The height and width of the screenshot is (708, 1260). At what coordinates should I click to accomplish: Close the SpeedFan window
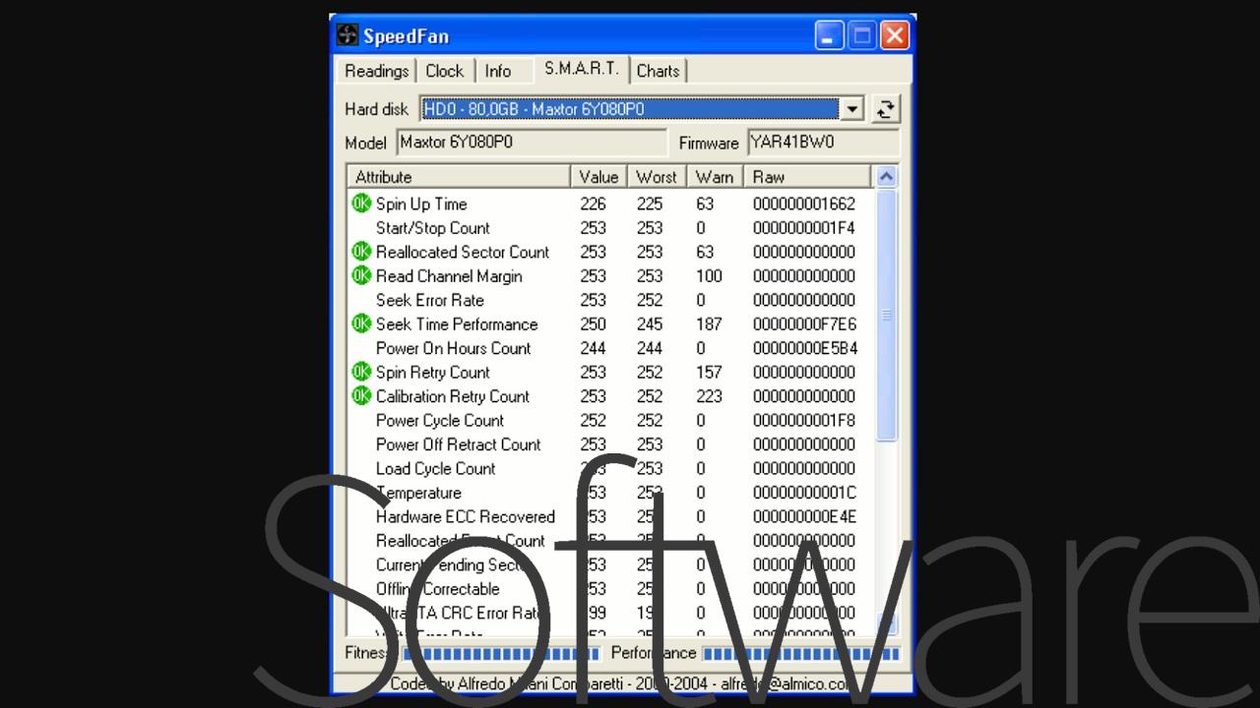pos(895,36)
